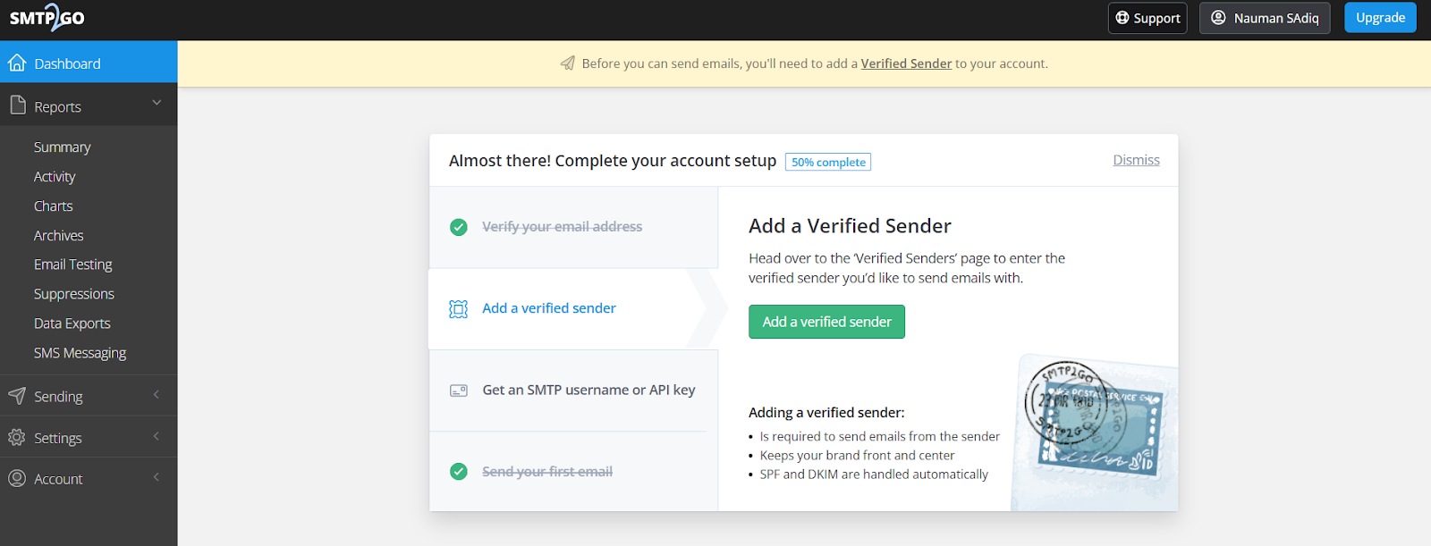The image size is (1431, 546).
Task: Click the 50% complete progress badge
Action: (x=827, y=162)
